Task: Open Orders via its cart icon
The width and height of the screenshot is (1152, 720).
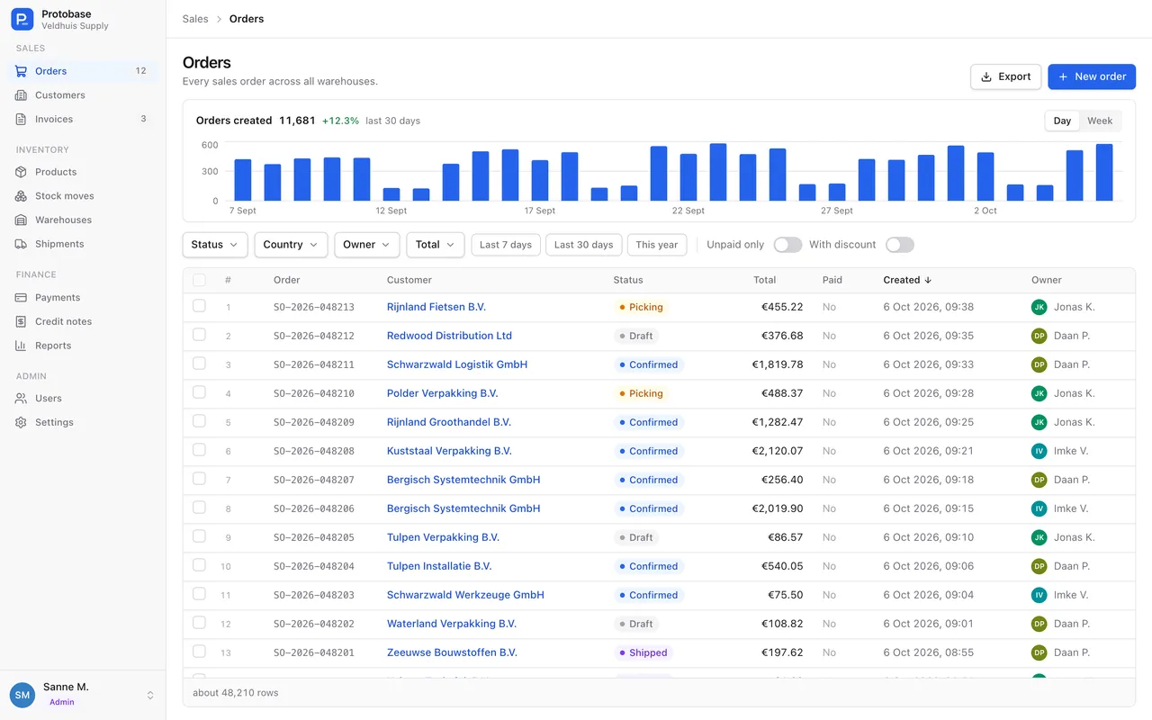Action: point(21,71)
